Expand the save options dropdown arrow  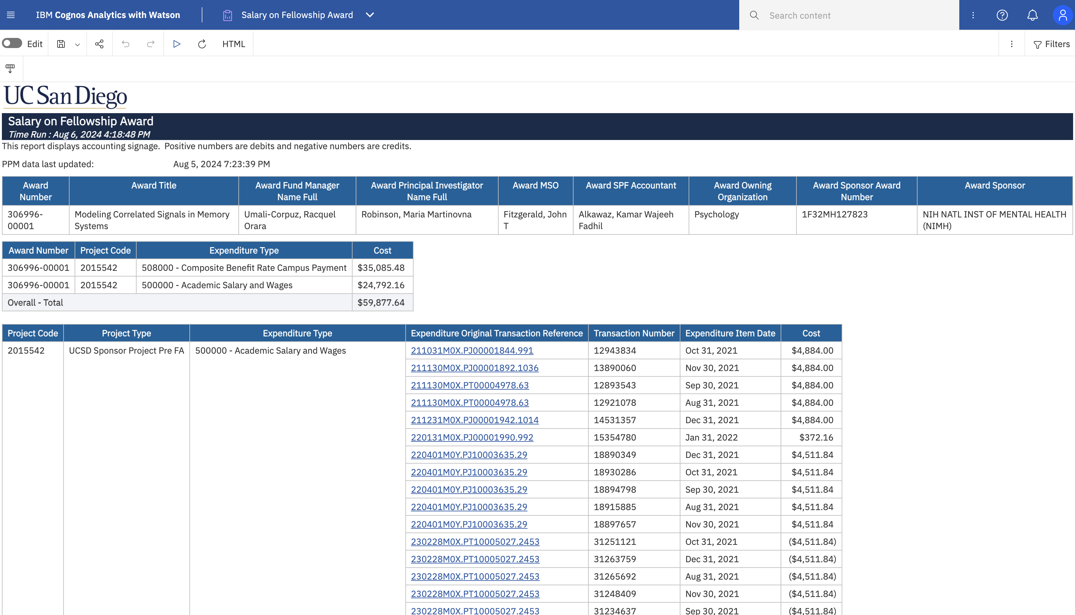[x=77, y=44]
